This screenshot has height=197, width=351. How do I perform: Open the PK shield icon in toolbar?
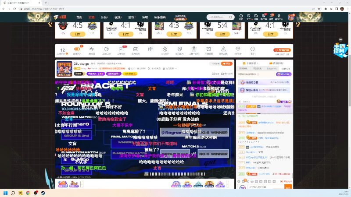pos(179,49)
